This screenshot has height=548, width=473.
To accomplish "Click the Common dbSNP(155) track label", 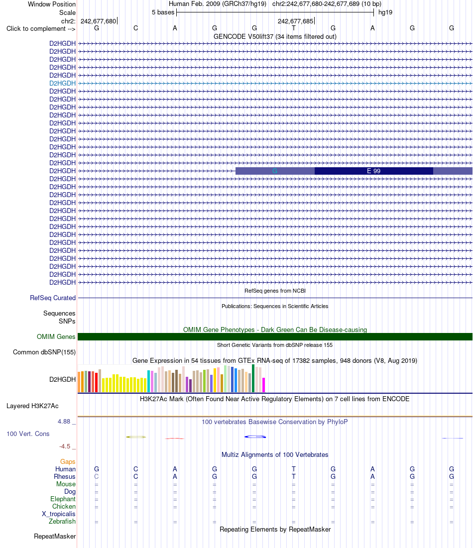I will click(44, 352).
